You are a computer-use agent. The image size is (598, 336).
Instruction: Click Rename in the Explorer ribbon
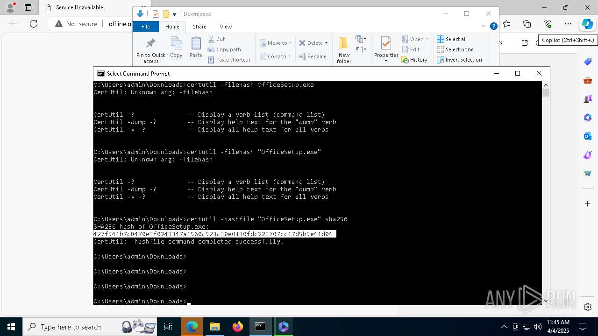pos(313,56)
